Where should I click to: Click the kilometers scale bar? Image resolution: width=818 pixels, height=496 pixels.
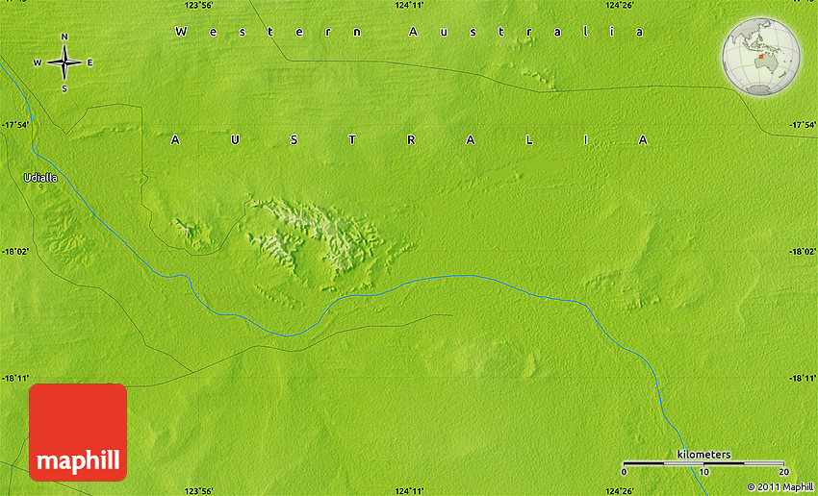[x=703, y=463]
